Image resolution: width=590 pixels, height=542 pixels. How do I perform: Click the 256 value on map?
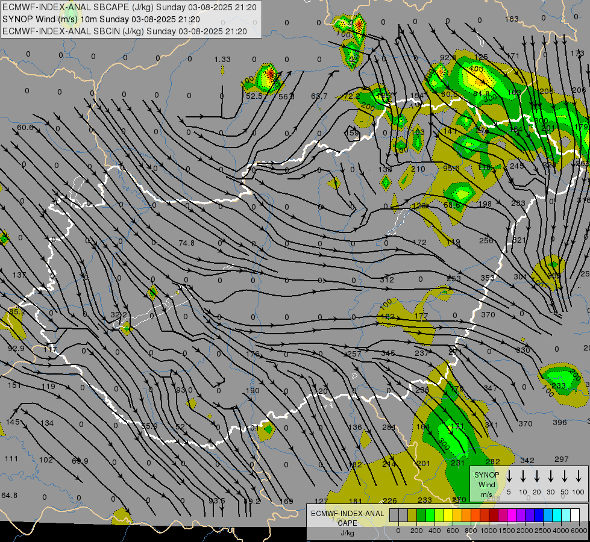pos(486,240)
